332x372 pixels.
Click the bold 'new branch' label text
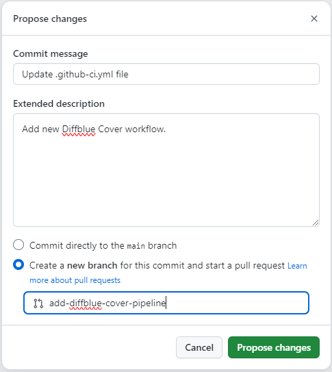pyautogui.click(x=92, y=265)
